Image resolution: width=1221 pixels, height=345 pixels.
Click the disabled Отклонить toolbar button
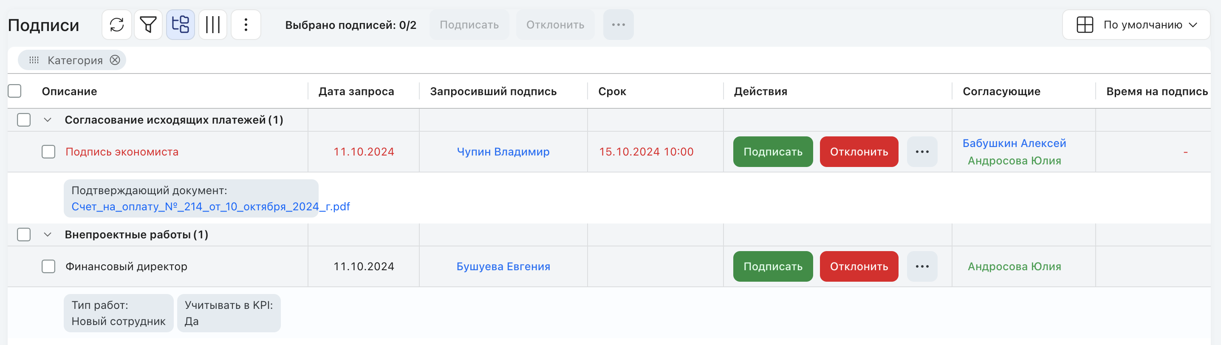[555, 25]
